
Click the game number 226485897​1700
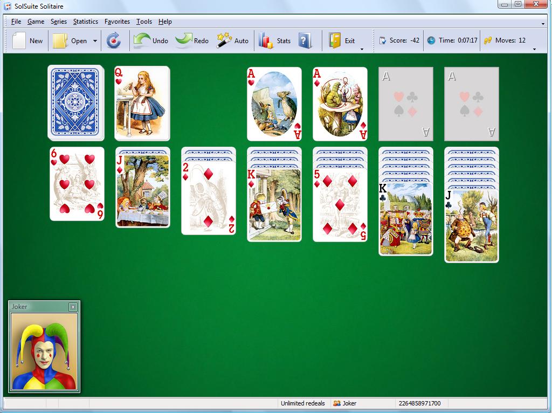[x=419, y=403]
